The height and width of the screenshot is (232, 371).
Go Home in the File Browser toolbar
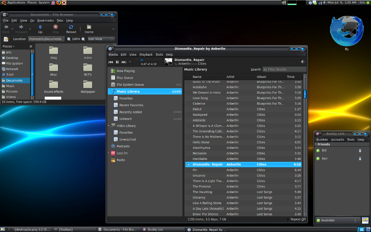[89, 29]
